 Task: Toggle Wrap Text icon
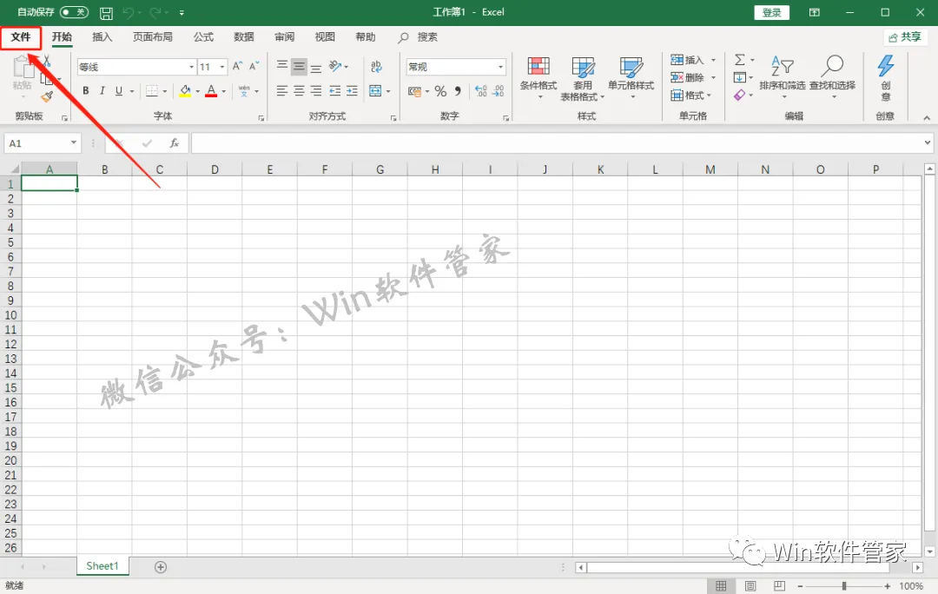tap(376, 66)
